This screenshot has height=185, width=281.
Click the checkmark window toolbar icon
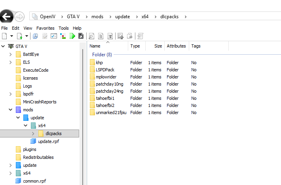point(54,36)
